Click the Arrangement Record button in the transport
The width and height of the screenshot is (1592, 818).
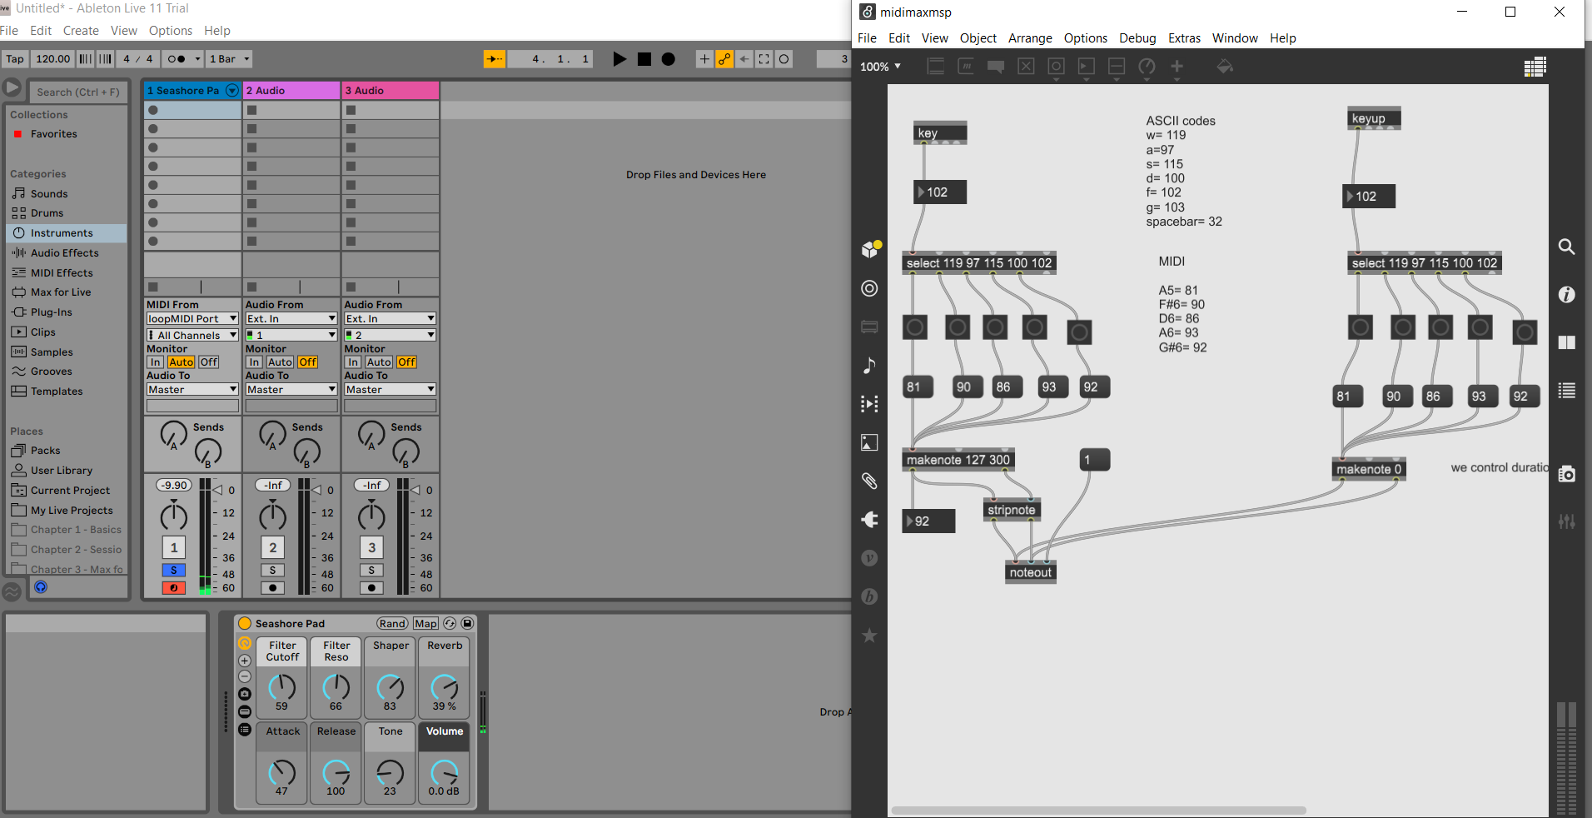coord(668,59)
